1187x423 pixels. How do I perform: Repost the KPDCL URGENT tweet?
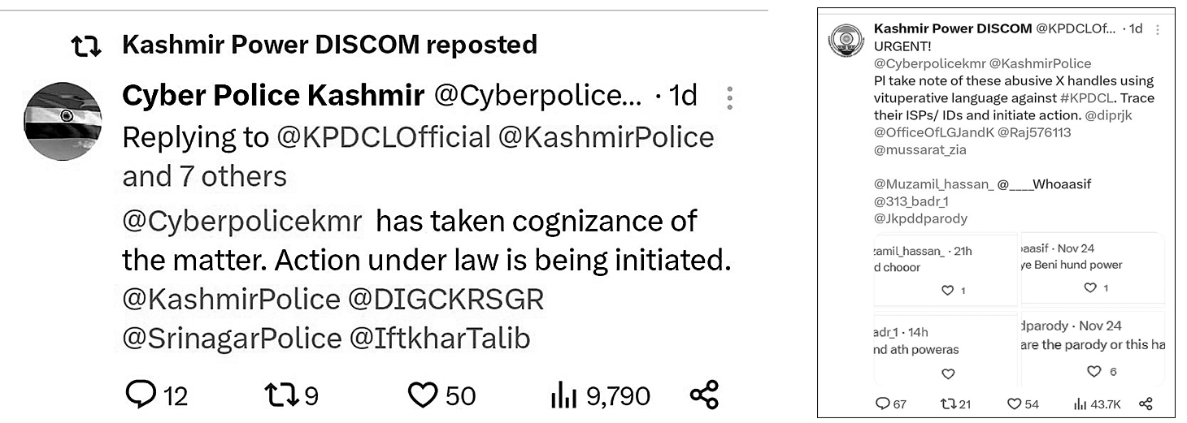pos(947,404)
